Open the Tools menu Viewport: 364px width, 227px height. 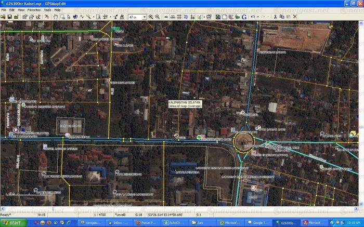tap(47, 10)
